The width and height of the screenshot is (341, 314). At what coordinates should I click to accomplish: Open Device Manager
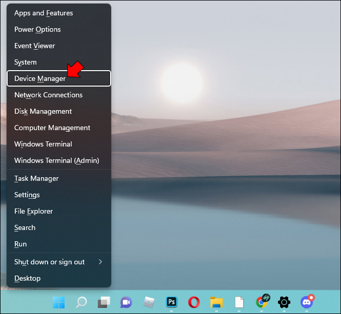pyautogui.click(x=59, y=78)
